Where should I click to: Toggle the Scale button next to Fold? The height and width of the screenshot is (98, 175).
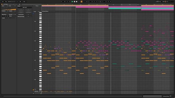point(39,12)
